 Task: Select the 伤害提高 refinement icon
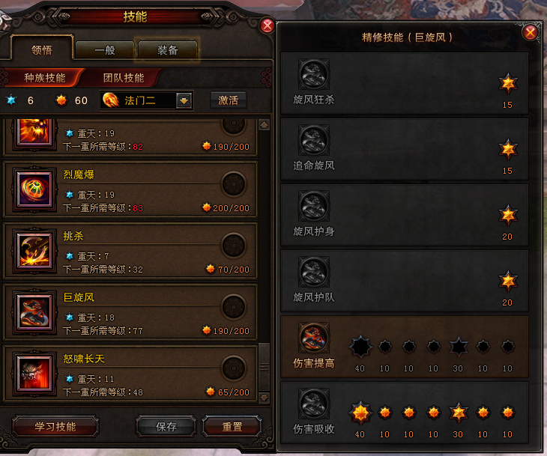click(314, 338)
